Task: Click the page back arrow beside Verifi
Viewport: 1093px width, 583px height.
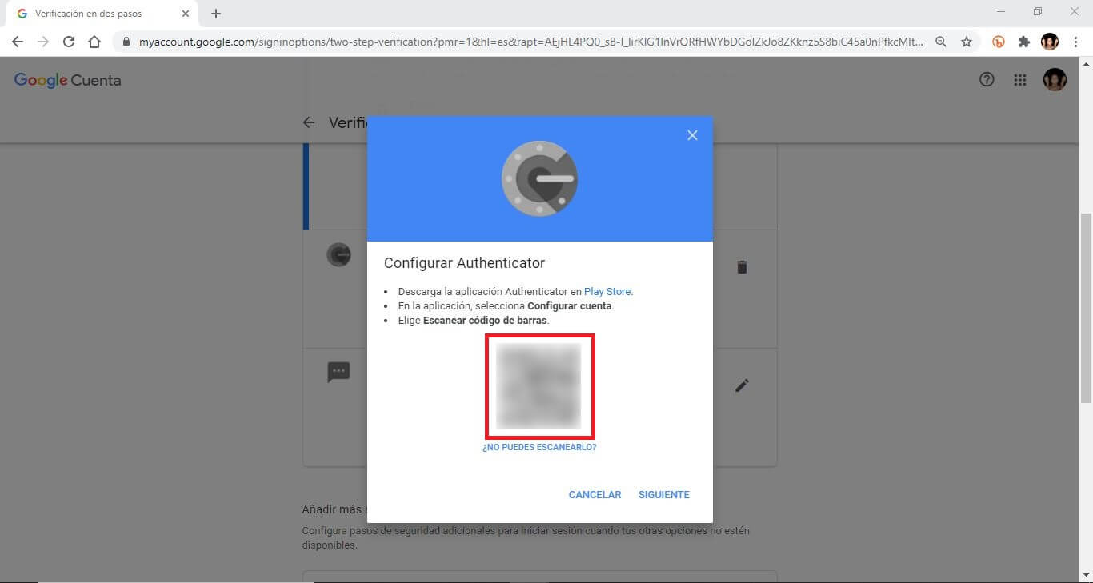Action: 309,122
